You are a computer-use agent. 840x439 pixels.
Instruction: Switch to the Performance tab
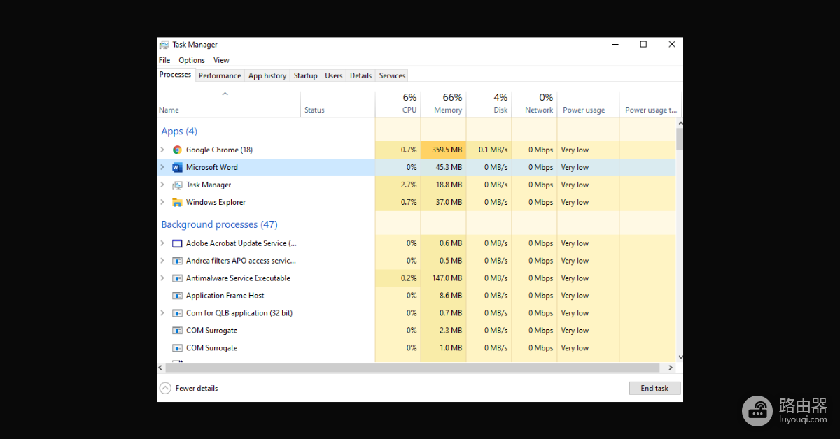[x=220, y=75]
